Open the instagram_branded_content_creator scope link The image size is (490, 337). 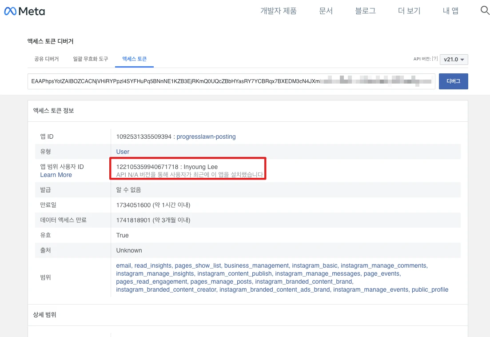[167, 290]
